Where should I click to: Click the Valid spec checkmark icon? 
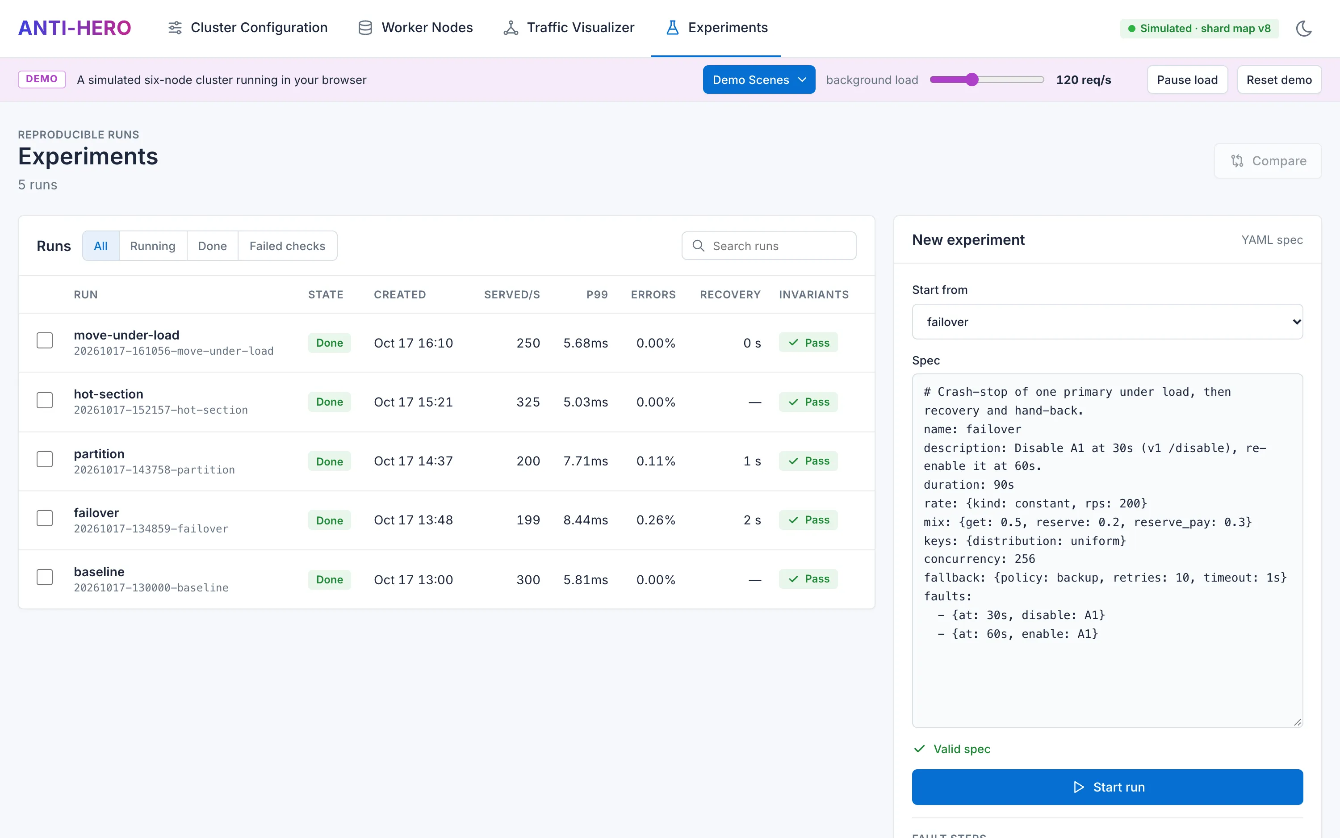coord(919,749)
